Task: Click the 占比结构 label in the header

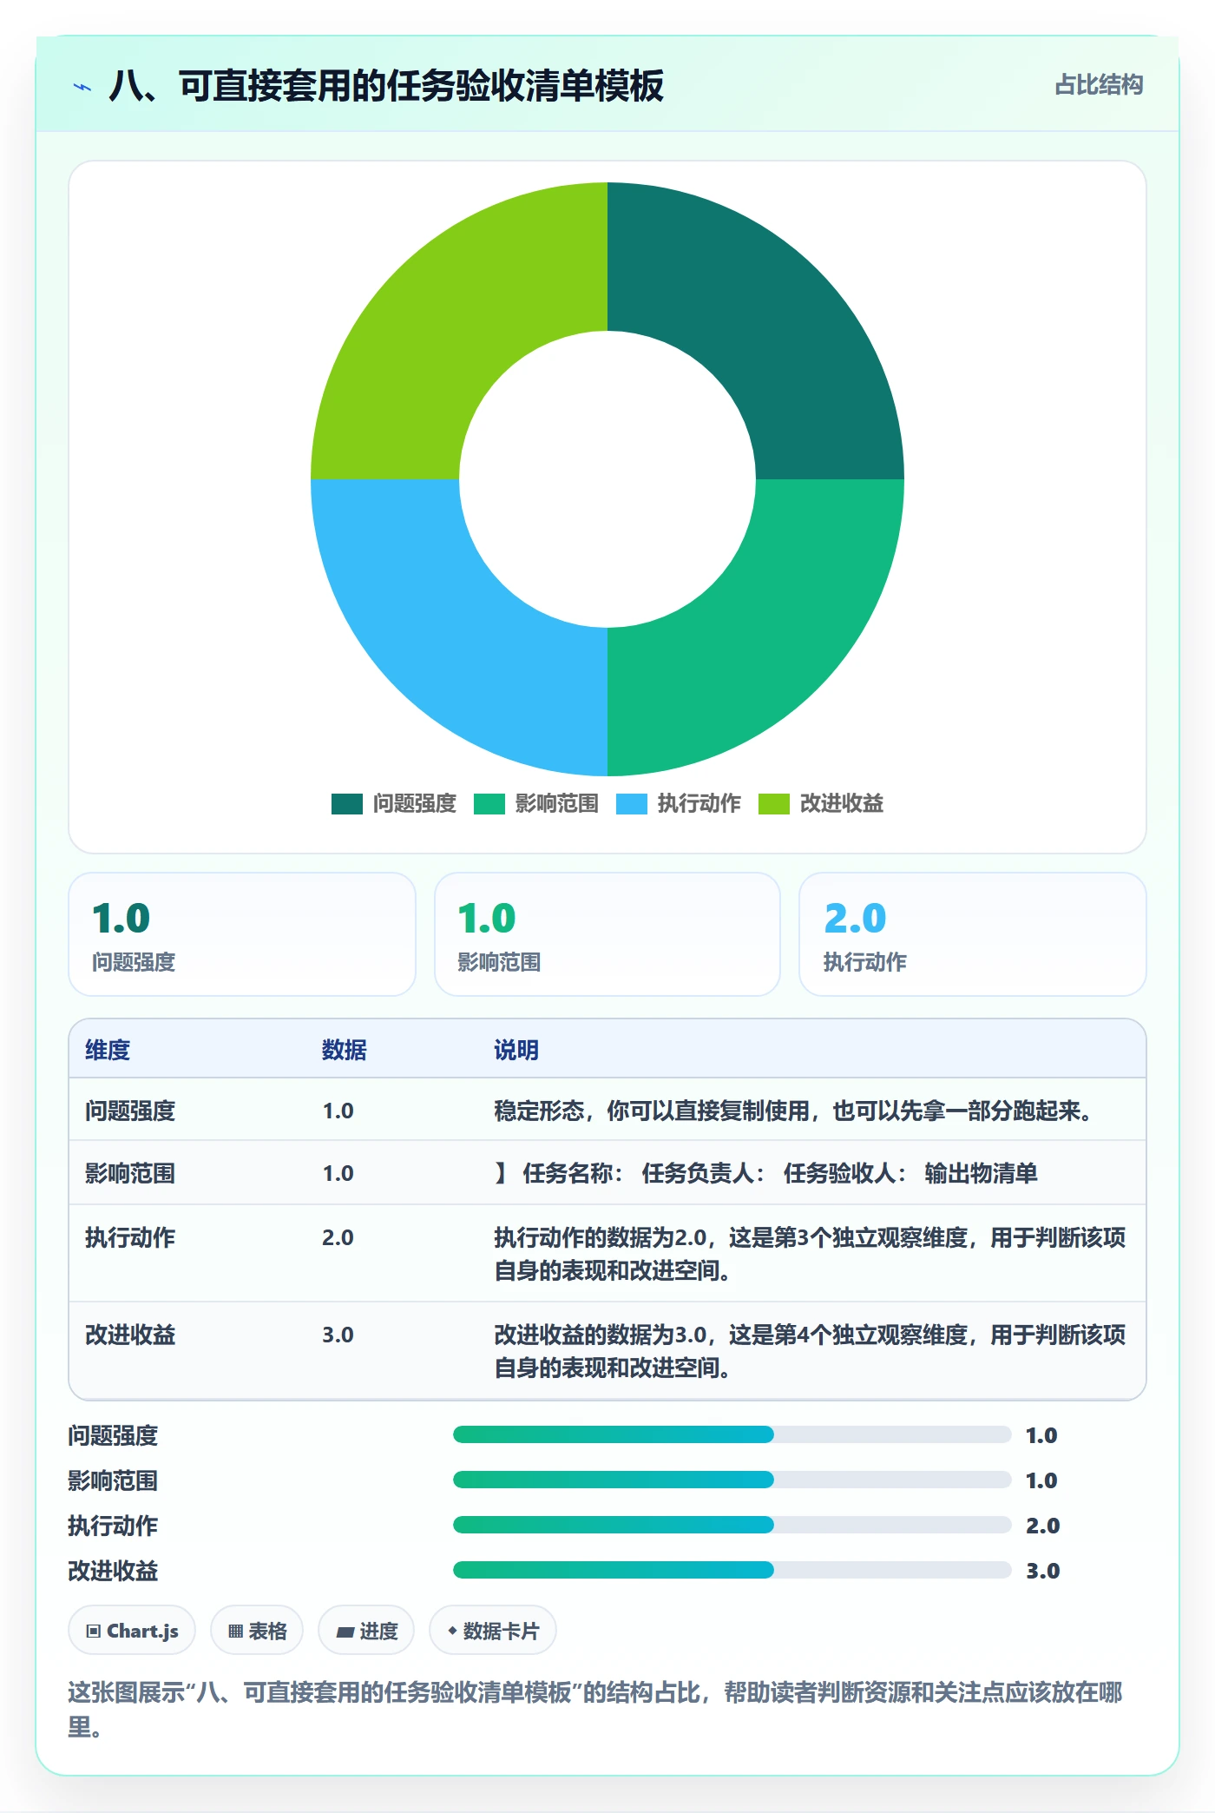Action: 1099,84
